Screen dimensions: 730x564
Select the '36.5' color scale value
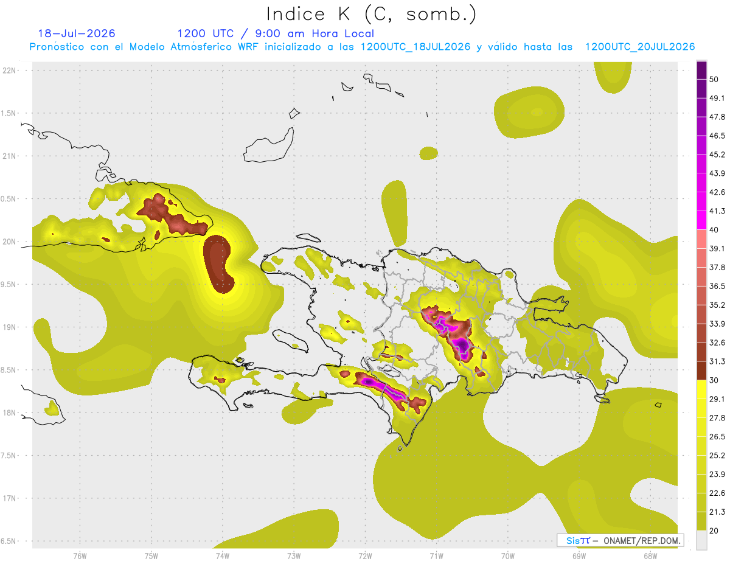click(717, 287)
